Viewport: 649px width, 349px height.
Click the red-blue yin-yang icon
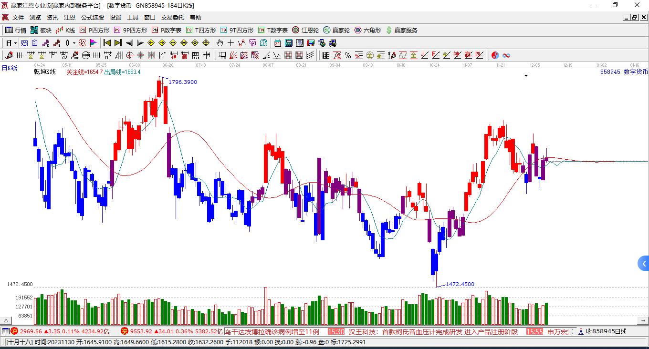point(495,55)
